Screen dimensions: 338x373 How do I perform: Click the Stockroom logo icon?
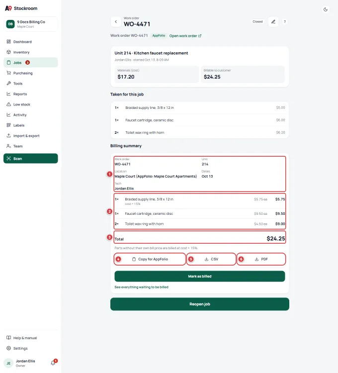point(8,8)
